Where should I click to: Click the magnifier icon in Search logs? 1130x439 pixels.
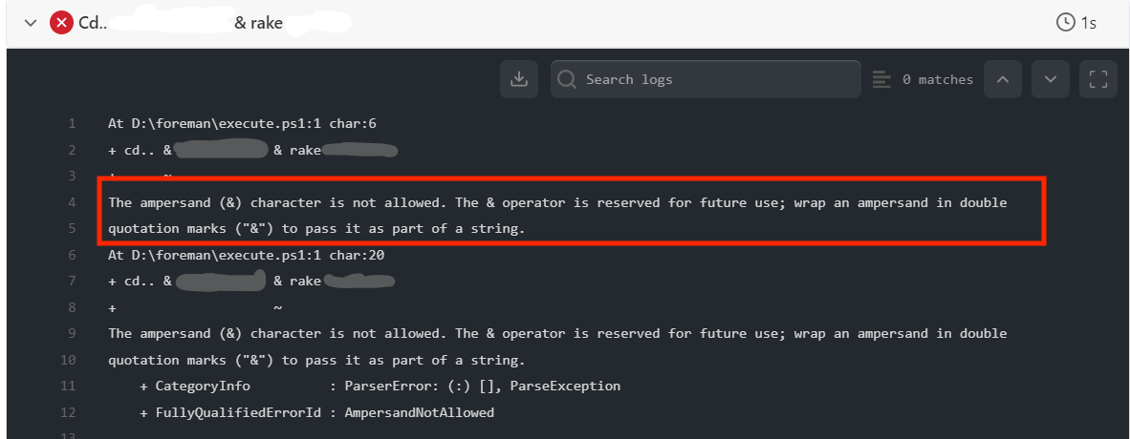coord(567,79)
